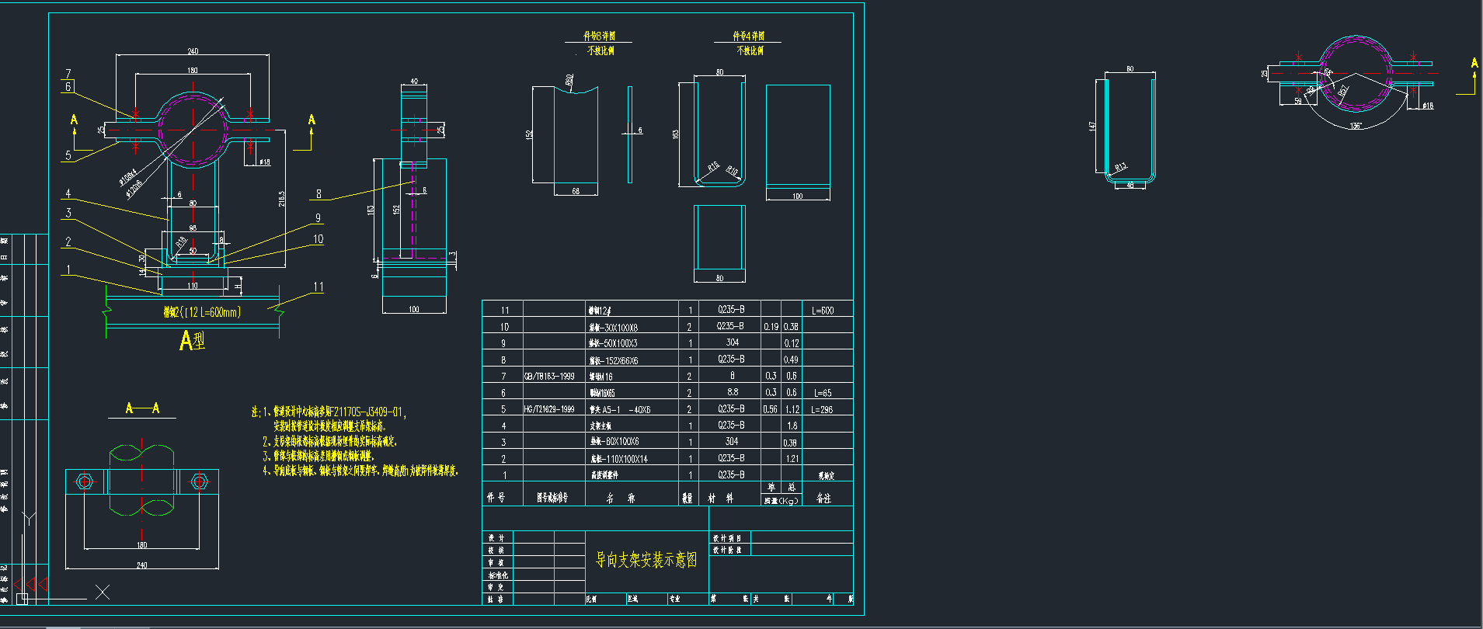Image resolution: width=1483 pixels, height=629 pixels.
Task: Click part balloon number 11
Action: point(319,287)
